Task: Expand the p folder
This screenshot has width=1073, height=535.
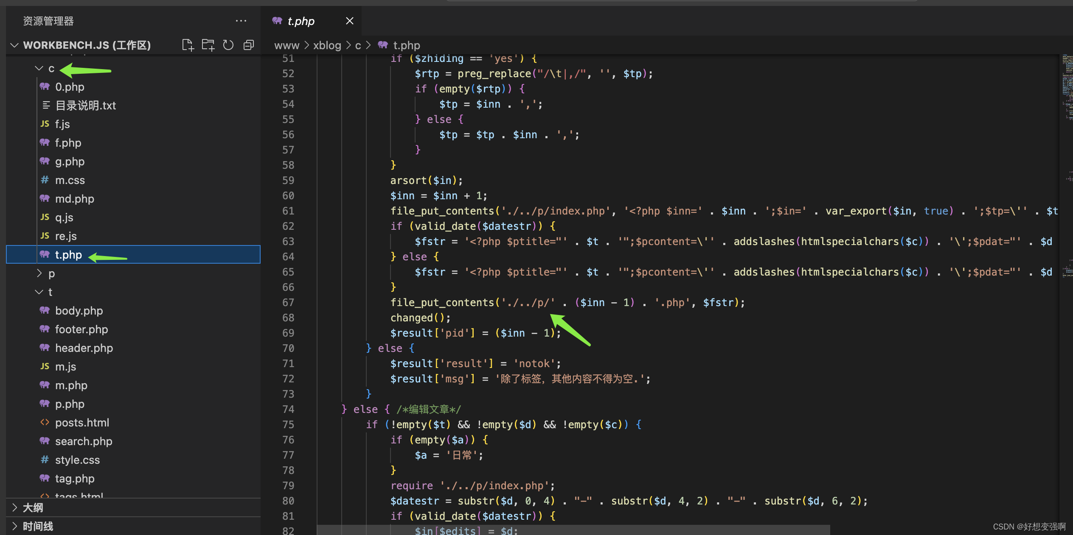Action: pyautogui.click(x=39, y=273)
